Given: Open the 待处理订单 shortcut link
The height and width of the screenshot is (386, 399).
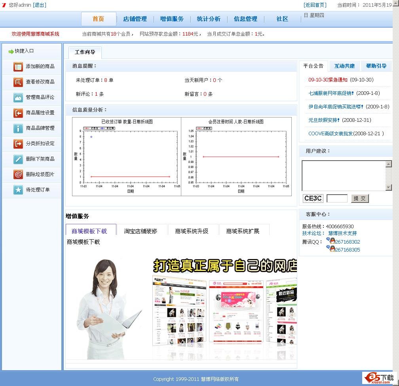Looking at the screenshot, I should point(38,190).
